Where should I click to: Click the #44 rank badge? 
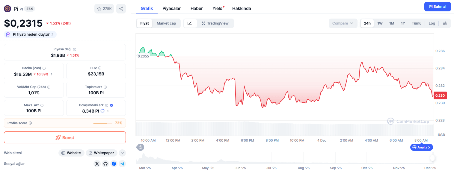point(29,9)
